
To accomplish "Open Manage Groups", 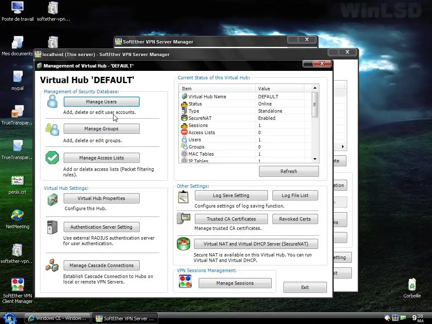I will tap(101, 129).
